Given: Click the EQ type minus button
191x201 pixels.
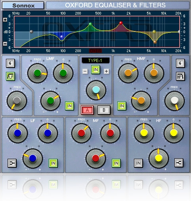Looking at the screenshot, I should 85,71.
